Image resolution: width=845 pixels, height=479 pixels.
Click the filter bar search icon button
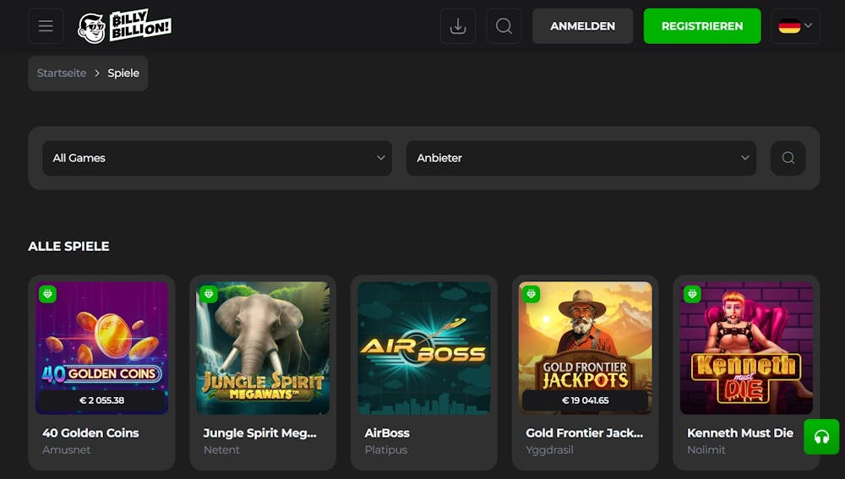point(788,158)
